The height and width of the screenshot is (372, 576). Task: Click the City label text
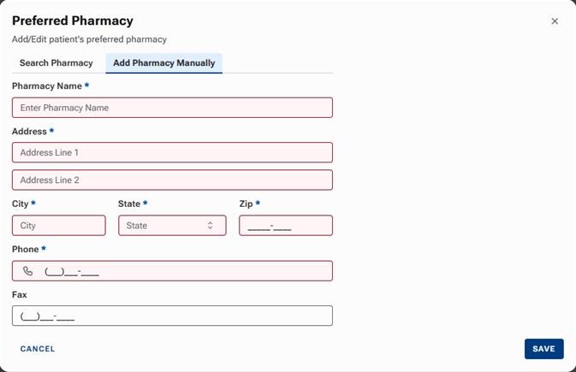pos(21,204)
